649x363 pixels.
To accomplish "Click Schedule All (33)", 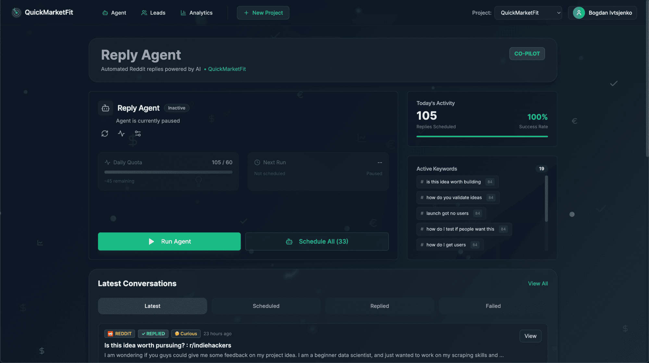I will pyautogui.click(x=317, y=241).
